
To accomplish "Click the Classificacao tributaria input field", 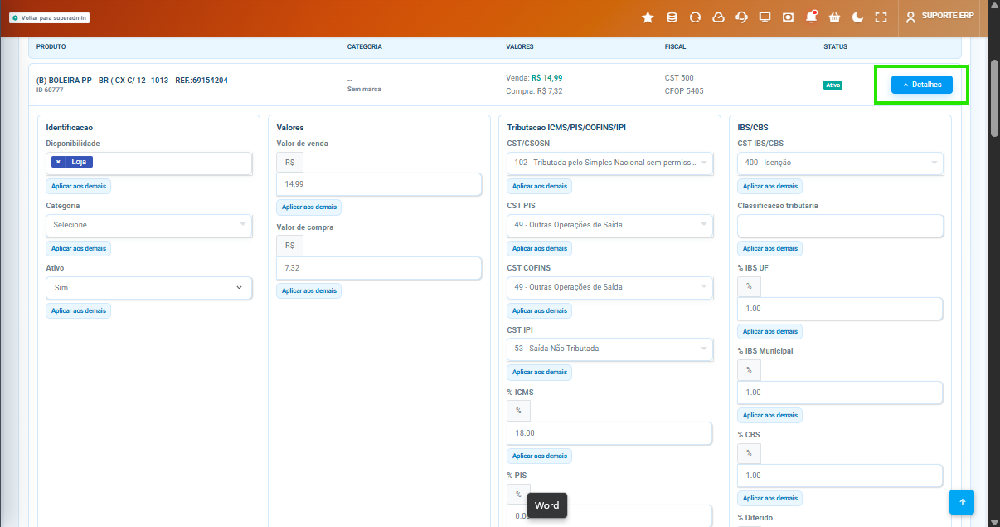I will [x=841, y=226].
